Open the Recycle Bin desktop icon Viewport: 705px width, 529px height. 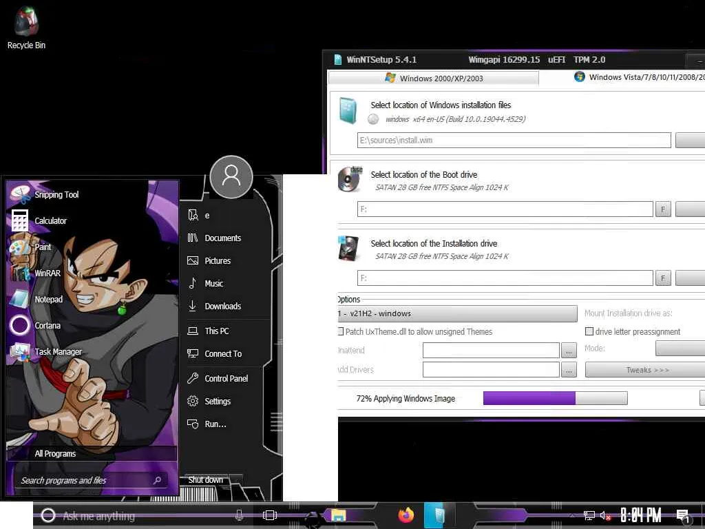26,28
